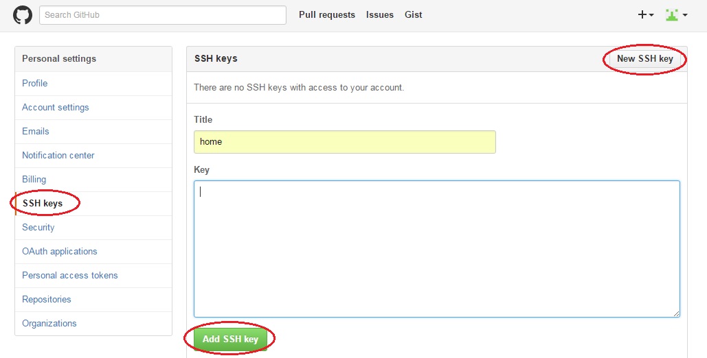Go to Pull requests
The width and height of the screenshot is (707, 358).
click(x=327, y=15)
